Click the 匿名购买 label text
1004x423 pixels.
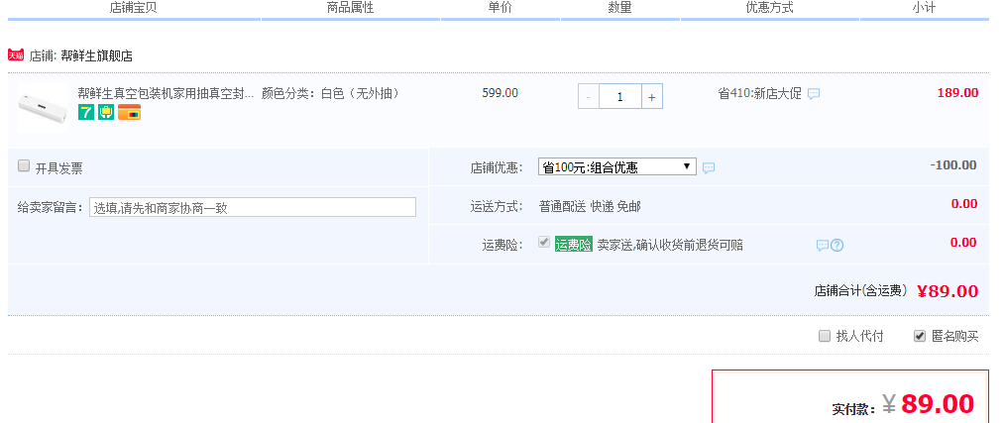pos(954,336)
